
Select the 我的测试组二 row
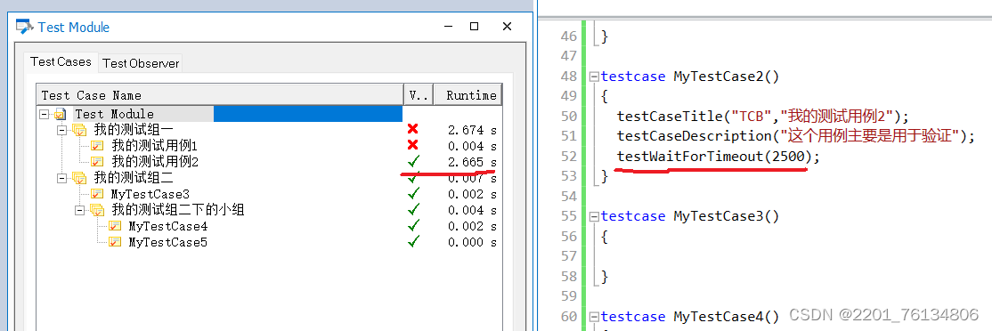(x=270, y=178)
